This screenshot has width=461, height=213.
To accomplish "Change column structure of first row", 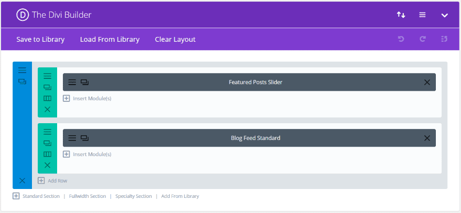I will click(47, 98).
